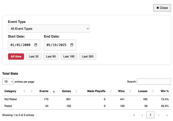Open the entries per page dropdown
Screen dimensions: 173x121
(x=8, y=82)
